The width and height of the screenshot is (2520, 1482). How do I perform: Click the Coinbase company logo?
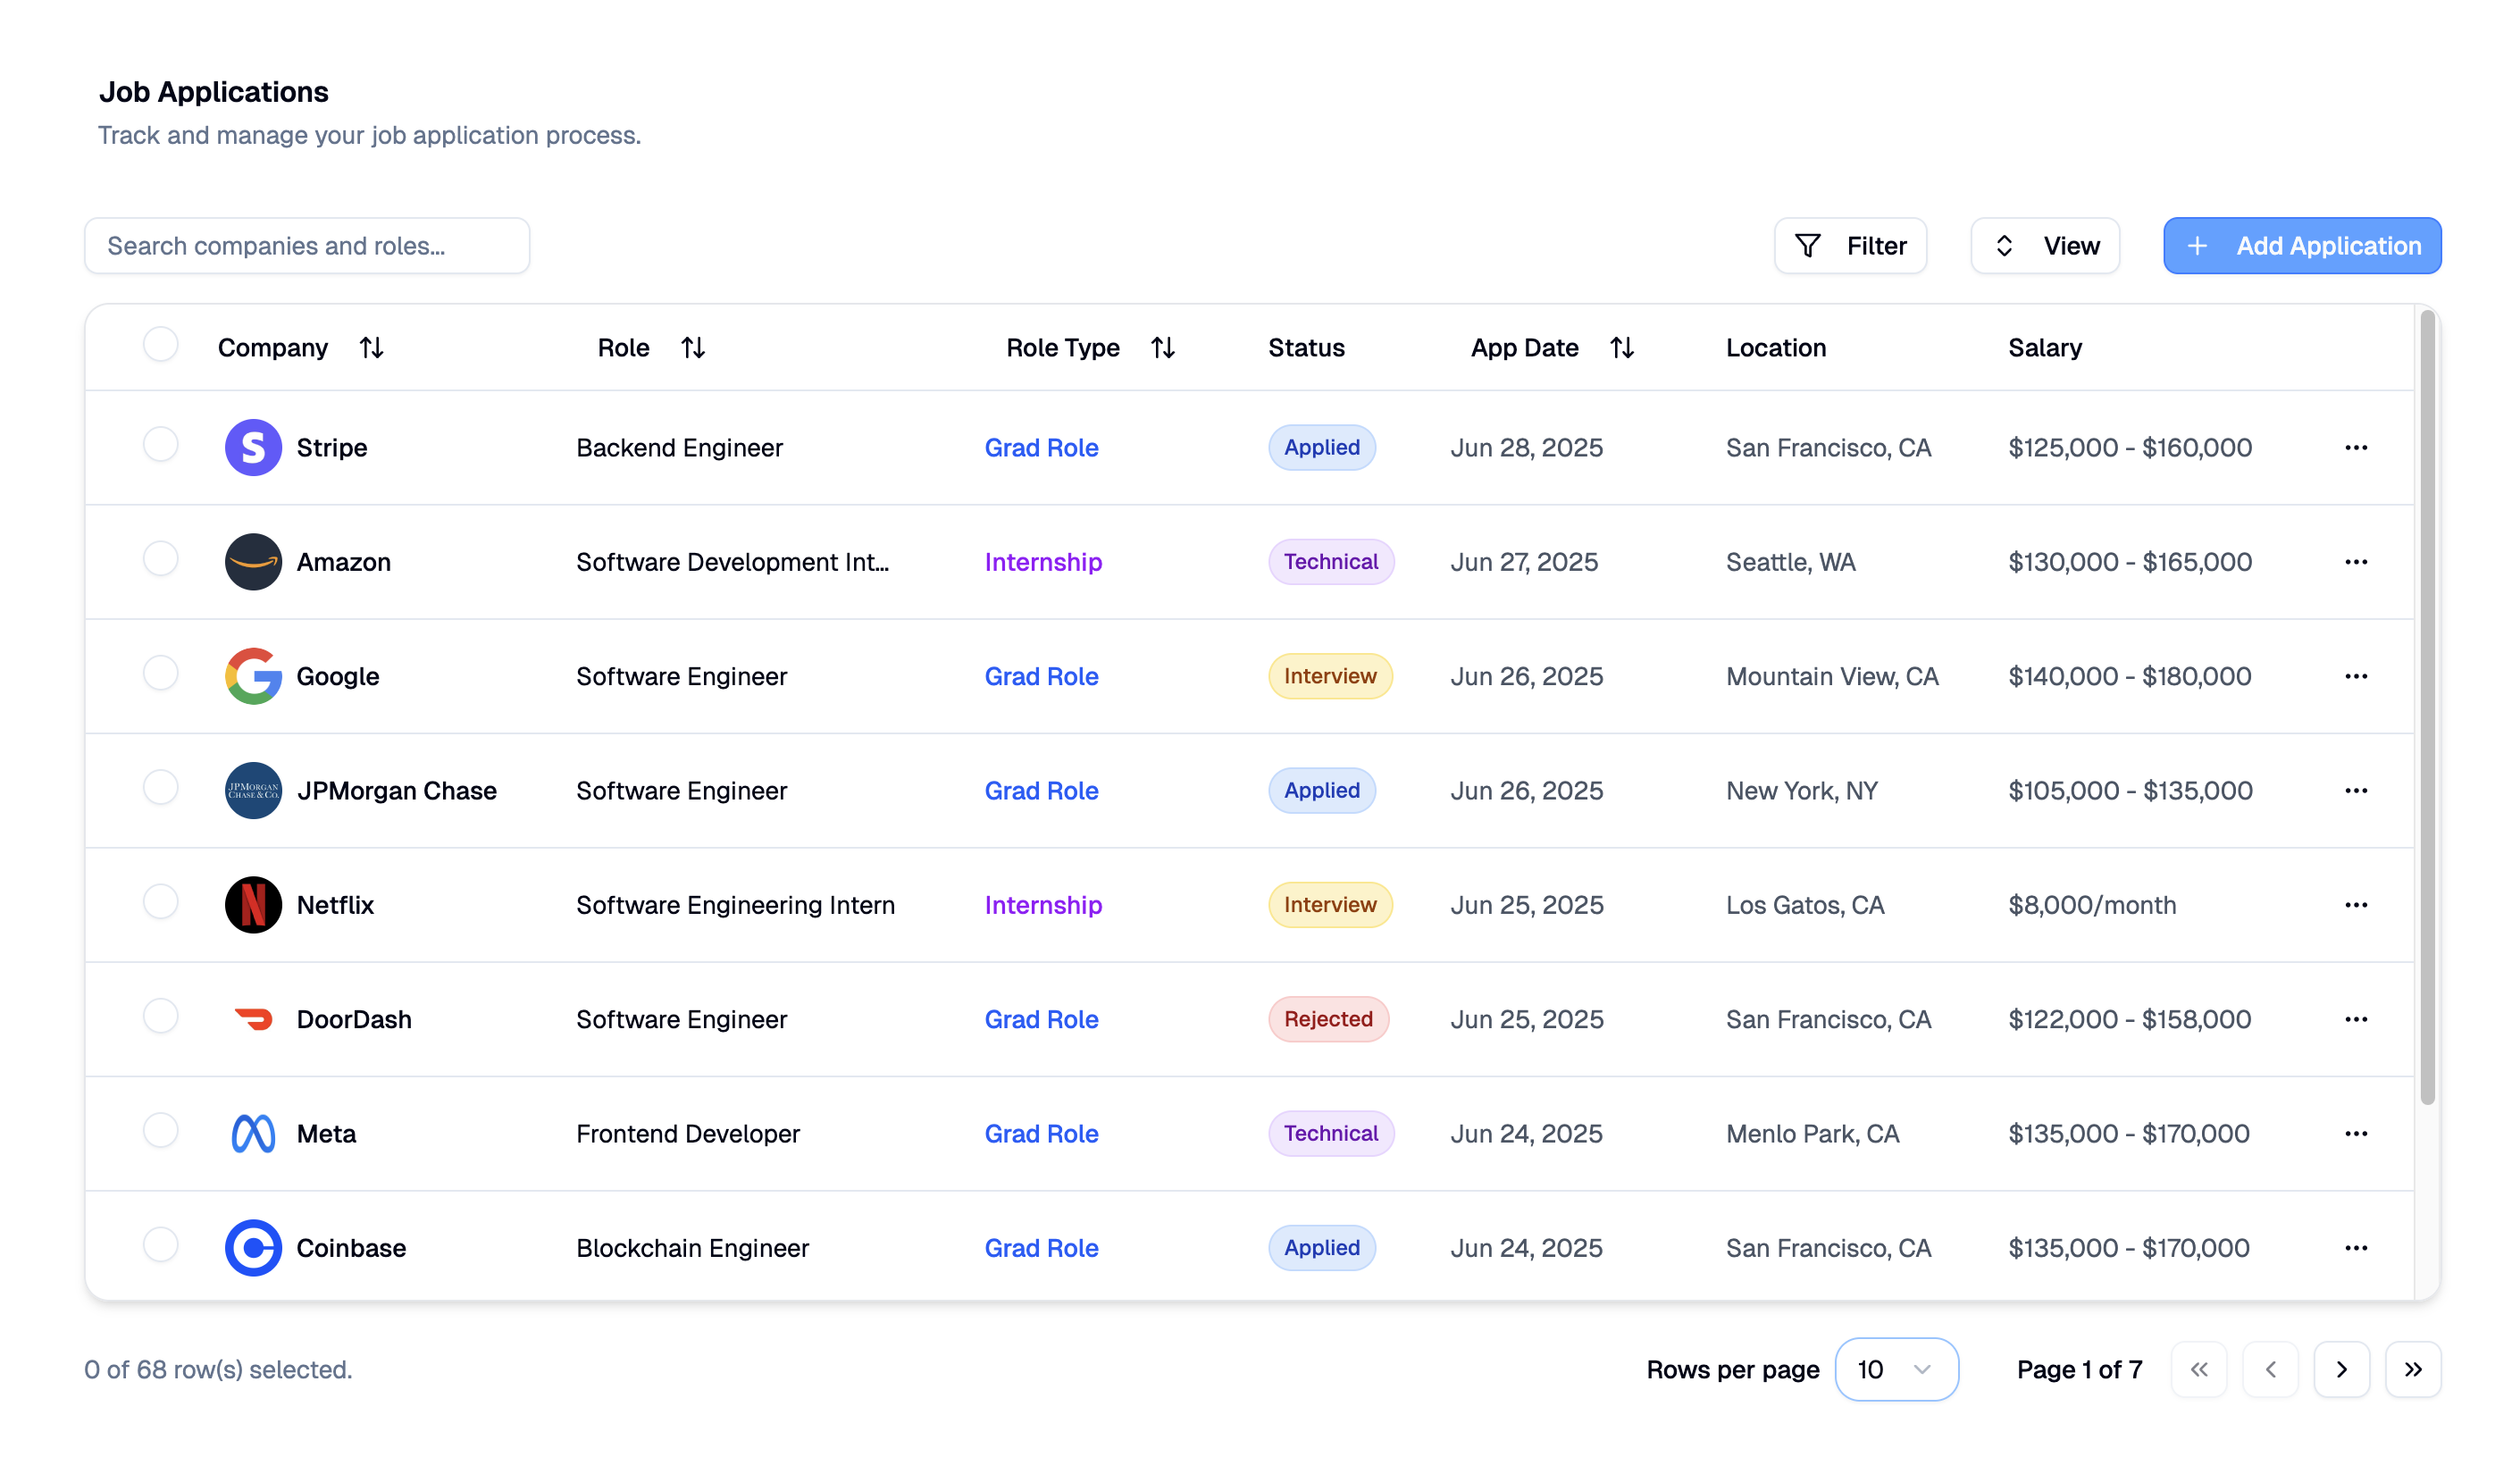point(253,1248)
